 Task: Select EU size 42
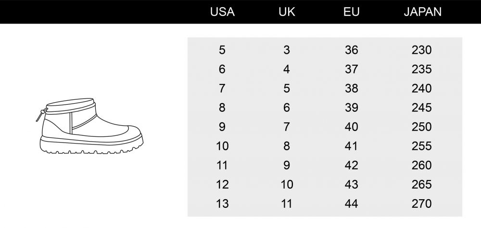351,165
